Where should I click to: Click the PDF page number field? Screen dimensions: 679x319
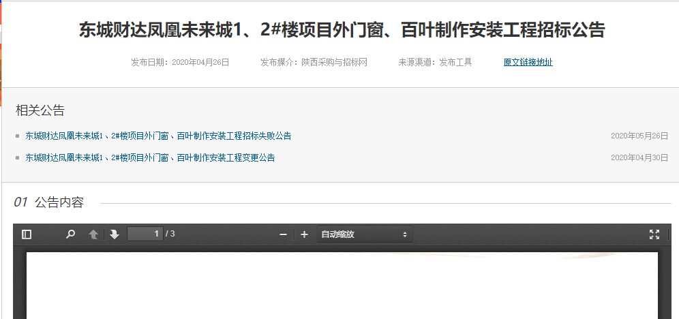(145, 234)
